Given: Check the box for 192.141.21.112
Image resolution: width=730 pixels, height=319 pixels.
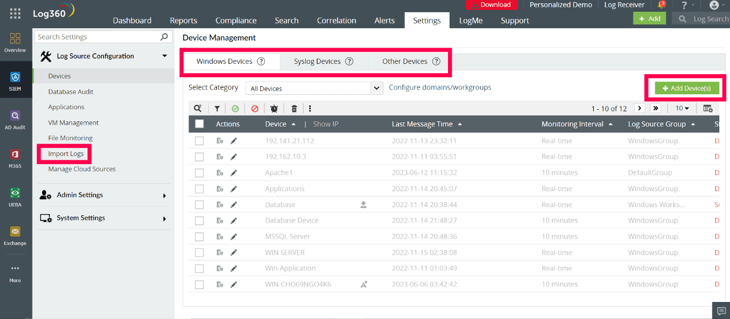Looking at the screenshot, I should 199,141.
